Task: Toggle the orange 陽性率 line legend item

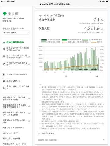Action: point(96,42)
